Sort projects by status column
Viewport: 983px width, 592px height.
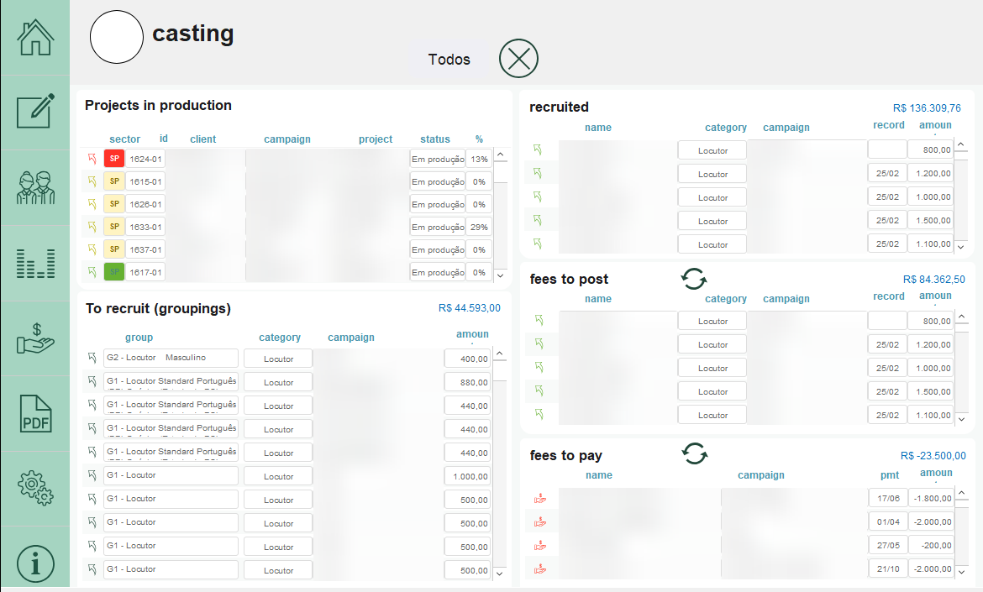point(435,139)
